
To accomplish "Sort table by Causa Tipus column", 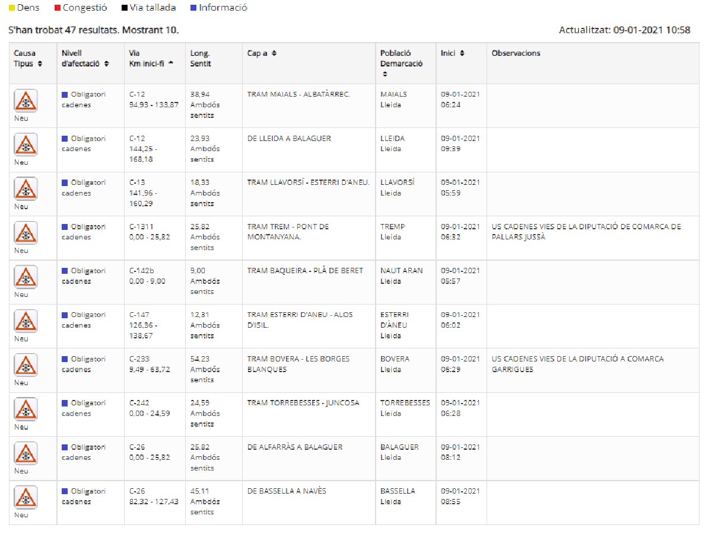I will click(40, 64).
